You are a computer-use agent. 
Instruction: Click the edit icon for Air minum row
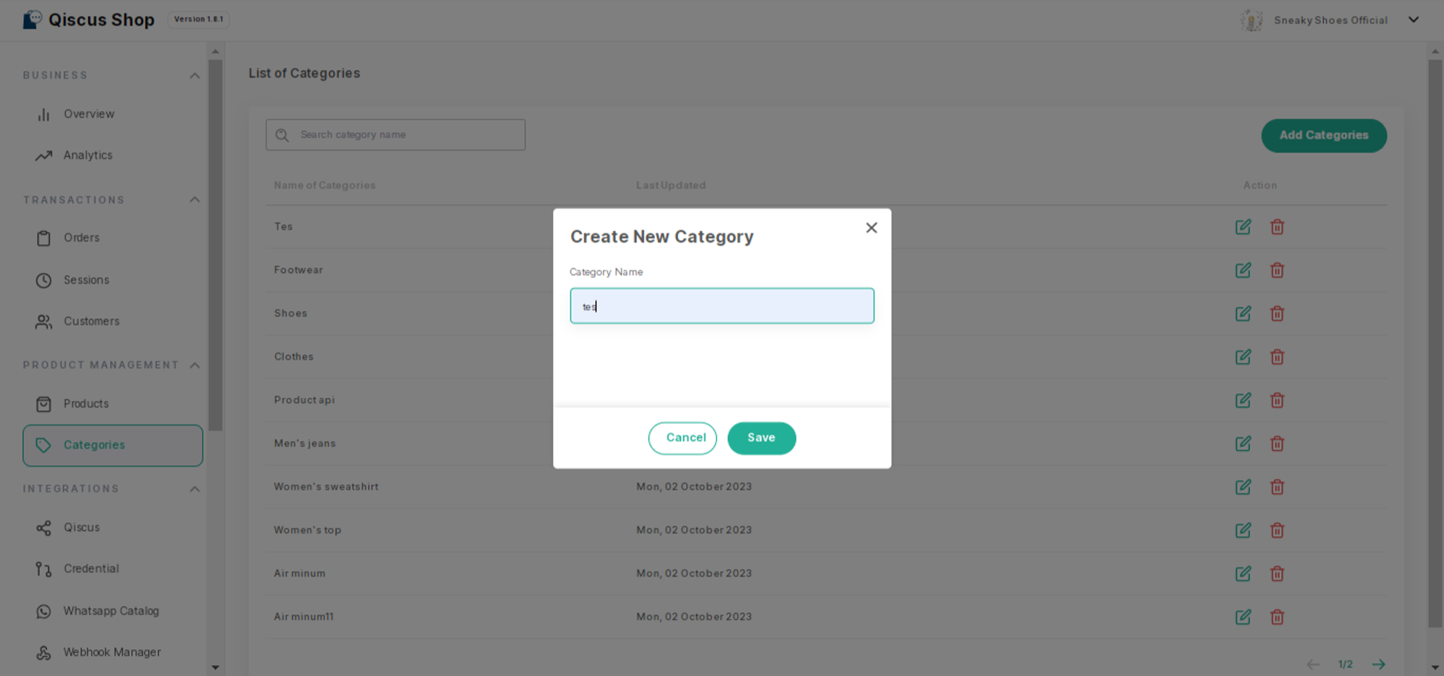click(x=1243, y=573)
